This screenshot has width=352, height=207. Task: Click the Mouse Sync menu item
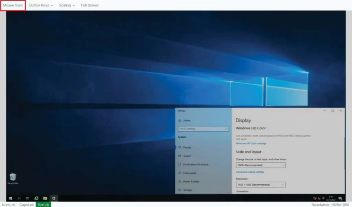point(13,5)
